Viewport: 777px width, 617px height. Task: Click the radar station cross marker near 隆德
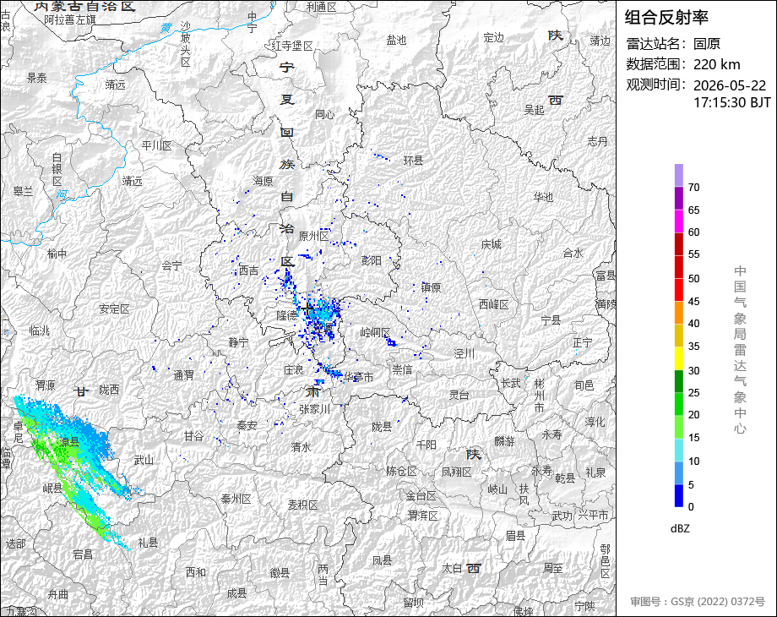pos(307,310)
